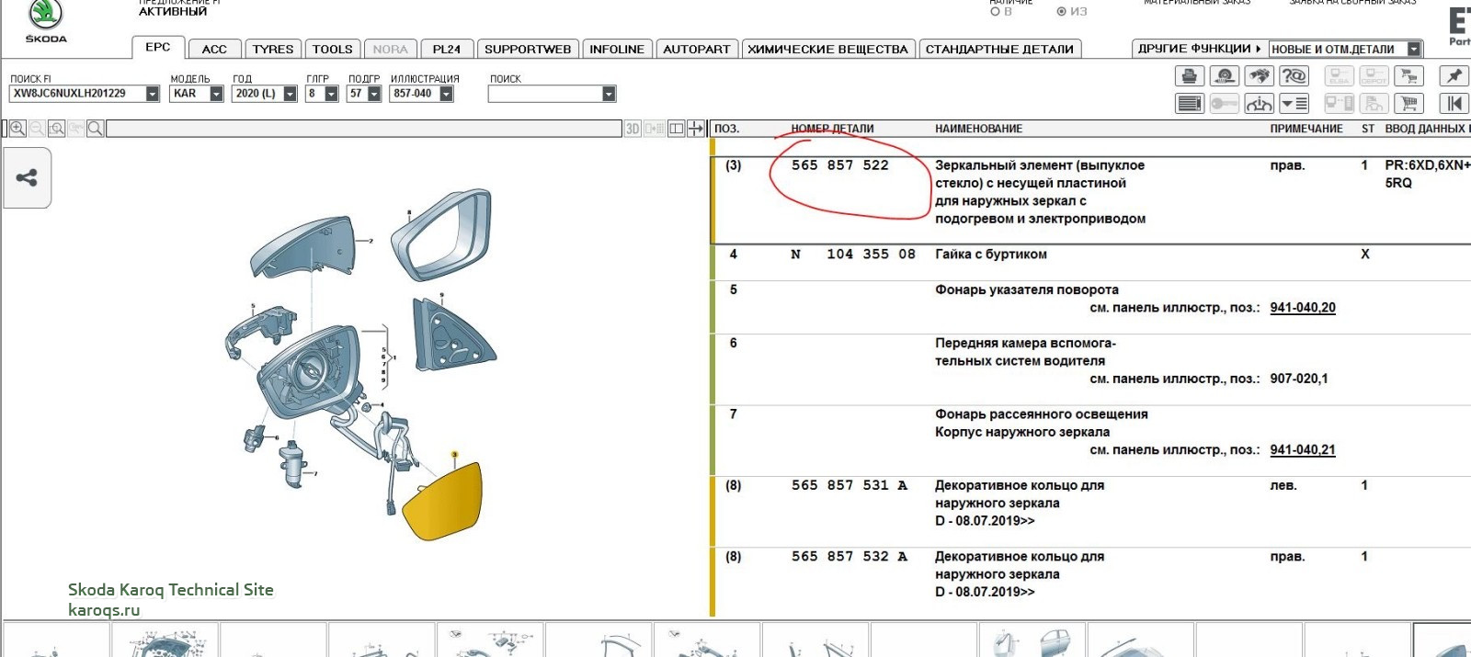Select the 'ИЗ' radio button
This screenshot has width=1471, height=657.
pos(1061,12)
